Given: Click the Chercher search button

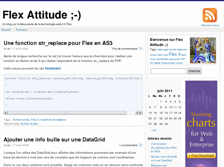Looking at the screenshot, I should 194,71.
